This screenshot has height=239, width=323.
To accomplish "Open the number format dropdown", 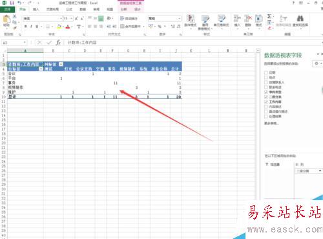I will (179, 19).
